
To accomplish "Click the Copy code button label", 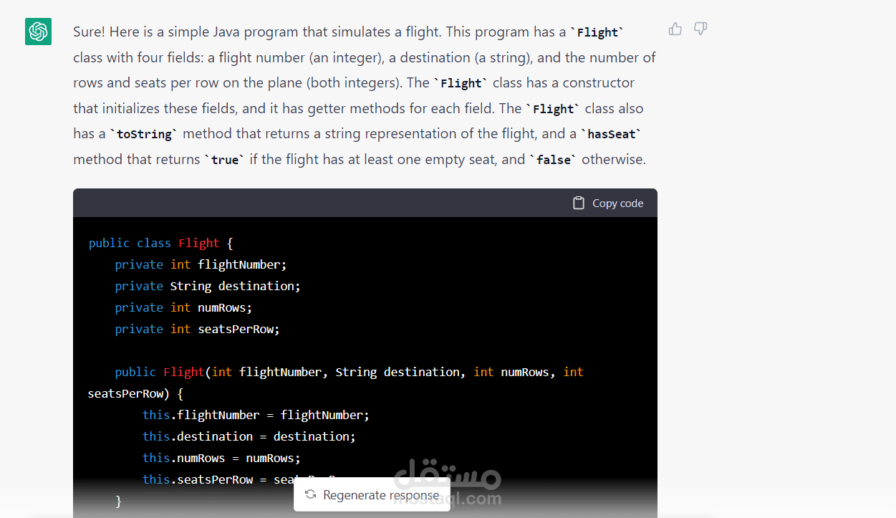I will coord(617,203).
